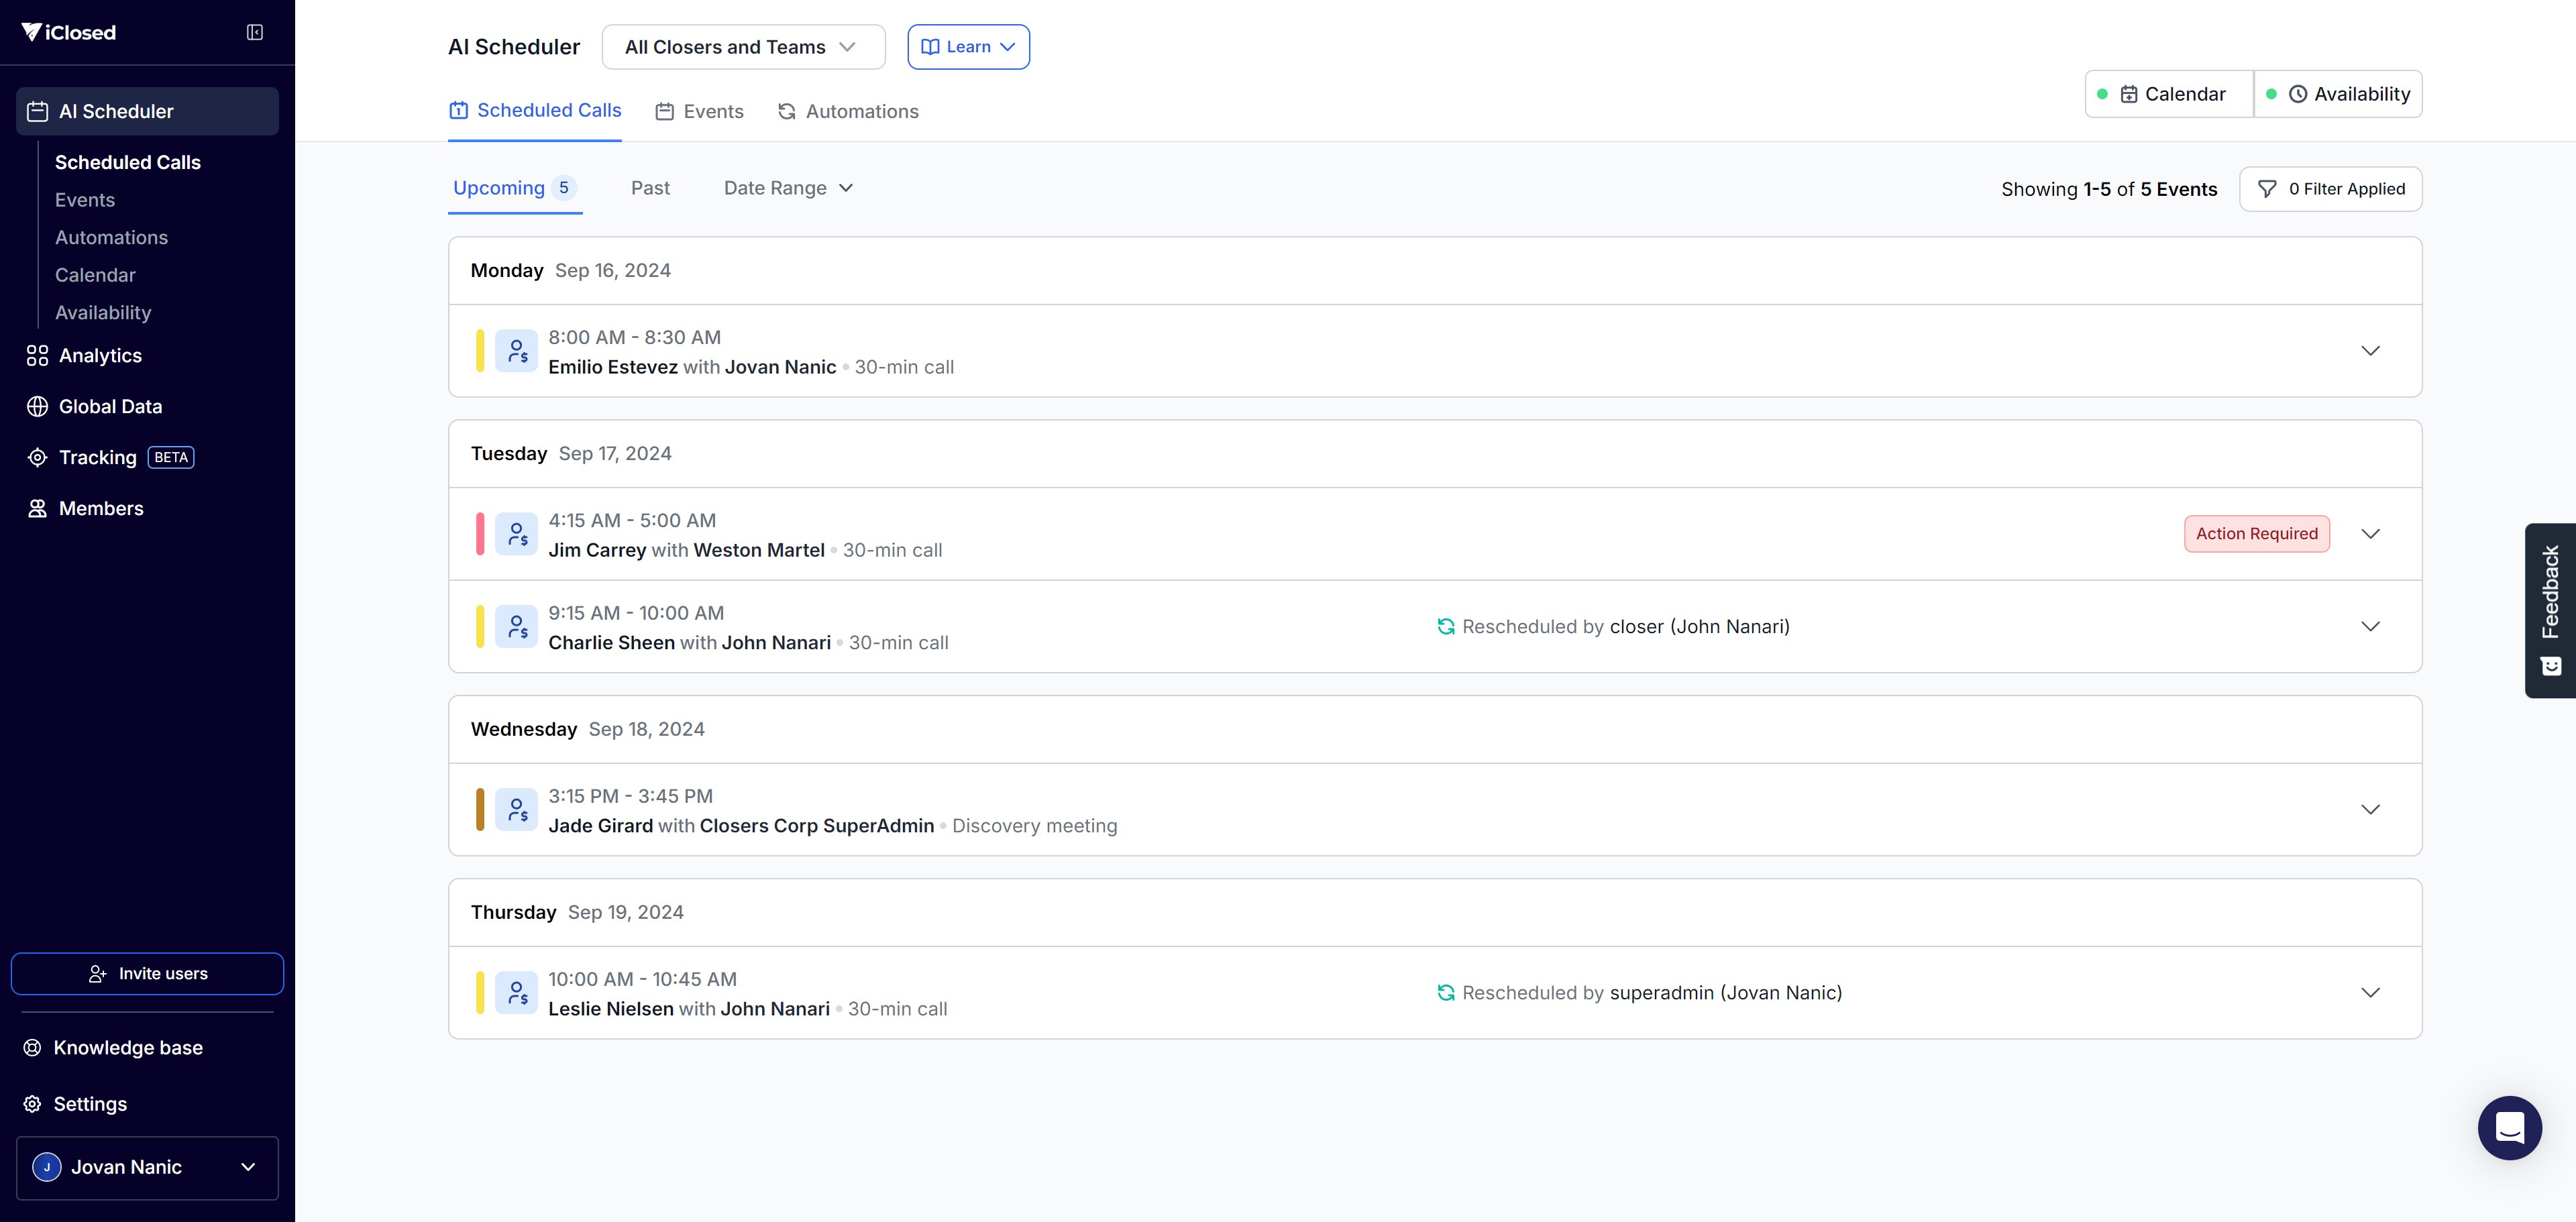Collapse the sidebar using the panel icon
The height and width of the screenshot is (1222, 2576).
tap(255, 33)
